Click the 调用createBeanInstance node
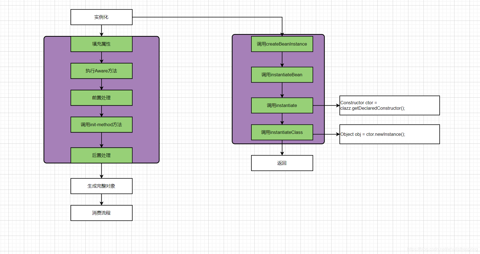The width and height of the screenshot is (480, 254). click(x=282, y=44)
